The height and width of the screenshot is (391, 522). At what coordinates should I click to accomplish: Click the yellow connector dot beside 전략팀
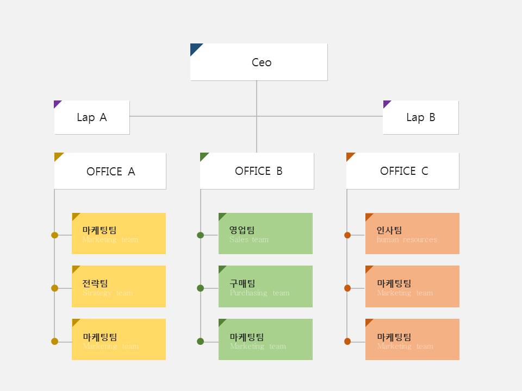click(x=54, y=288)
